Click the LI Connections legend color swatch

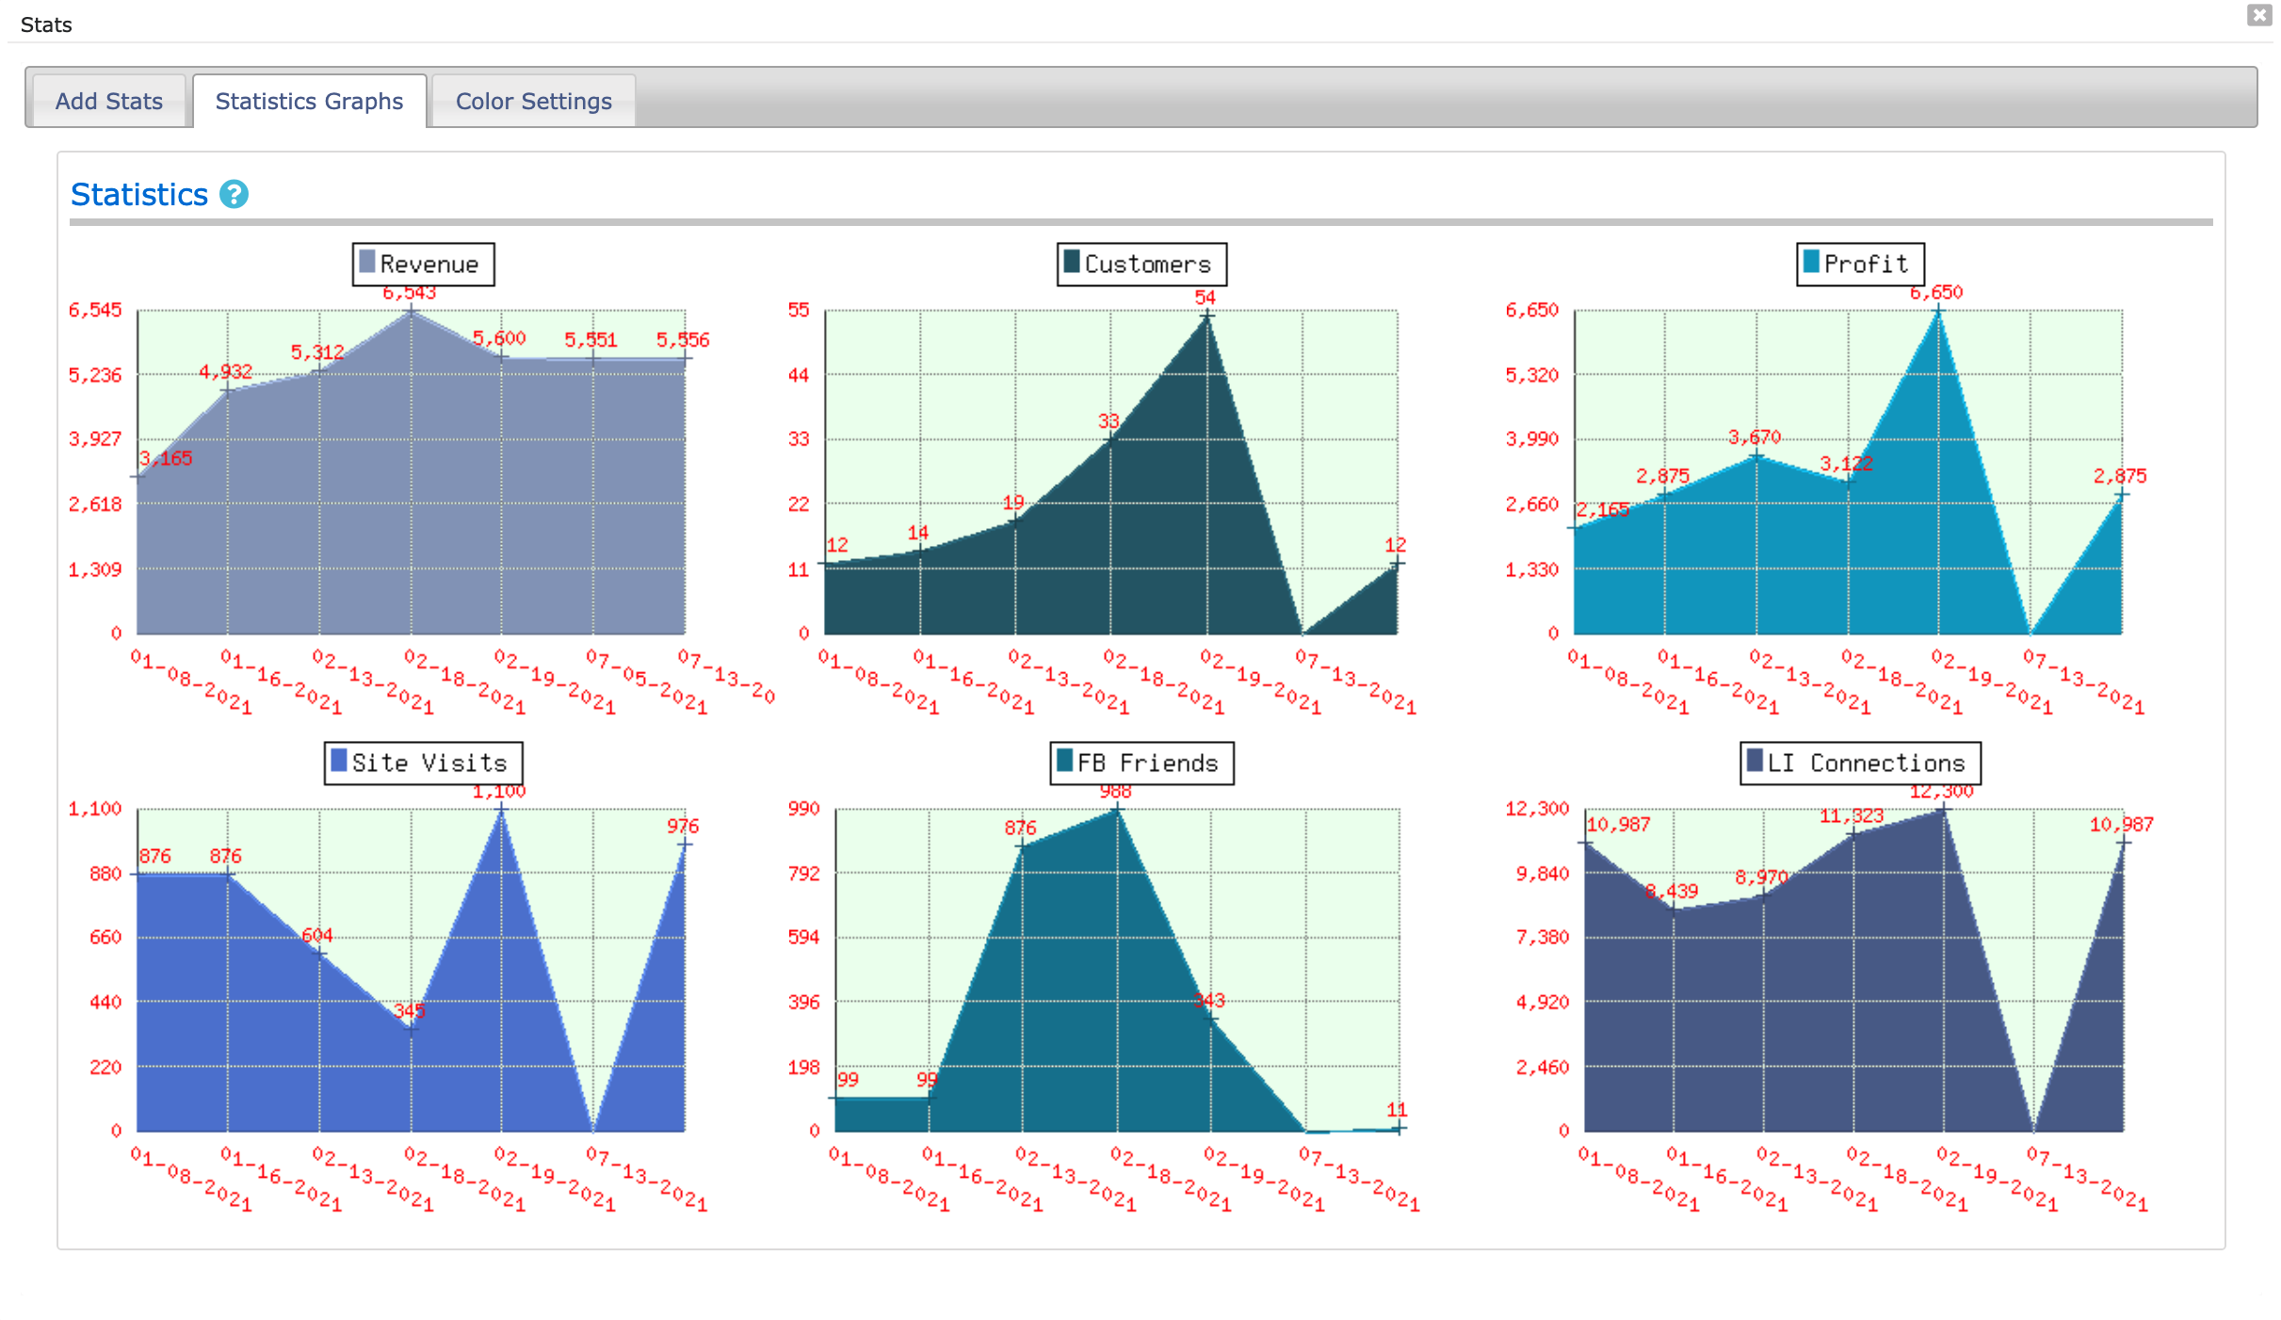pos(1755,761)
